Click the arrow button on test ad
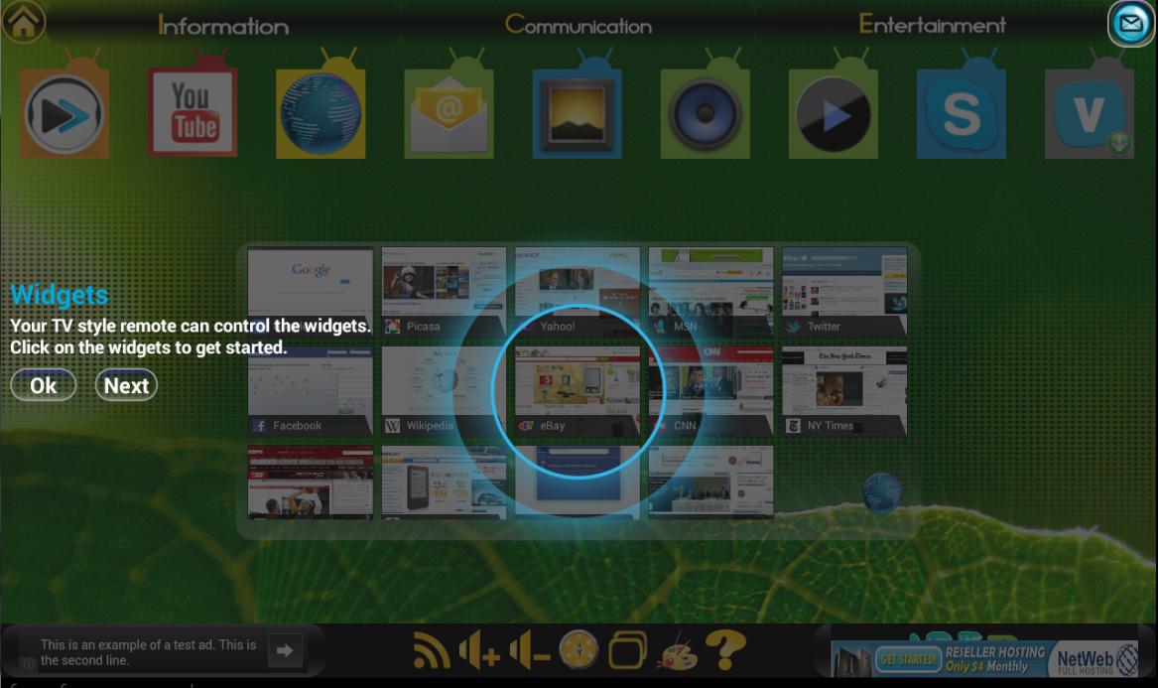 click(285, 650)
